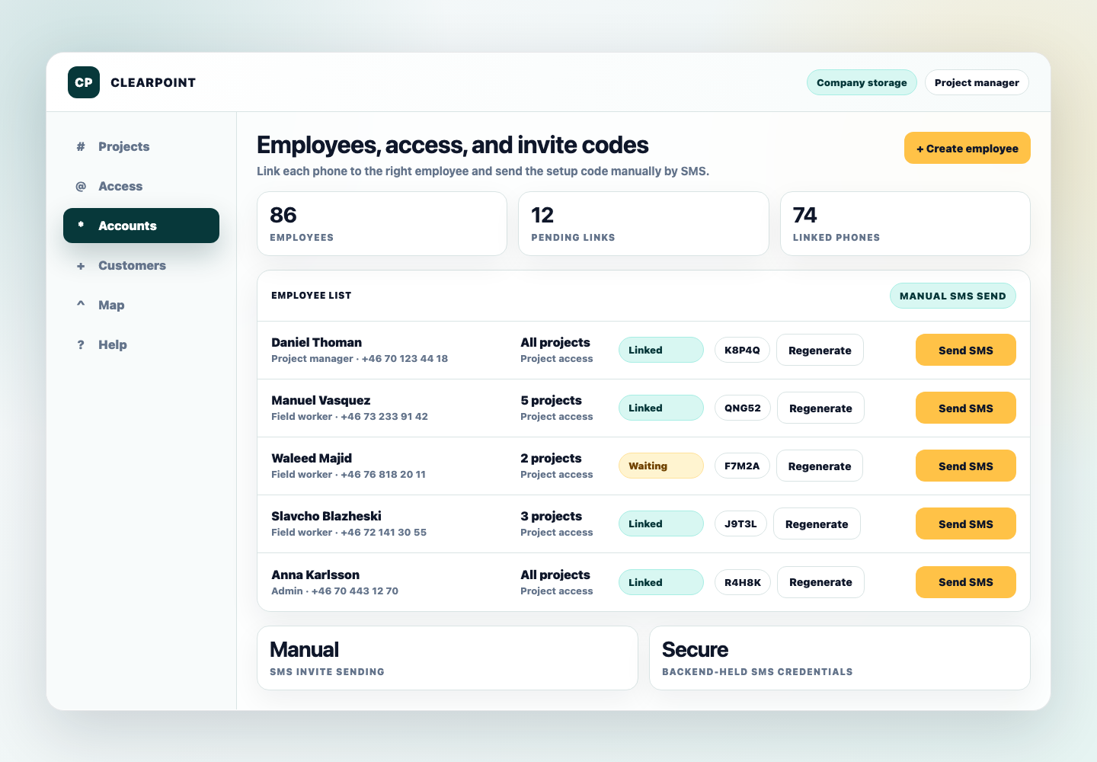Click Slavcho Blazheski's Linked status badge

click(661, 523)
